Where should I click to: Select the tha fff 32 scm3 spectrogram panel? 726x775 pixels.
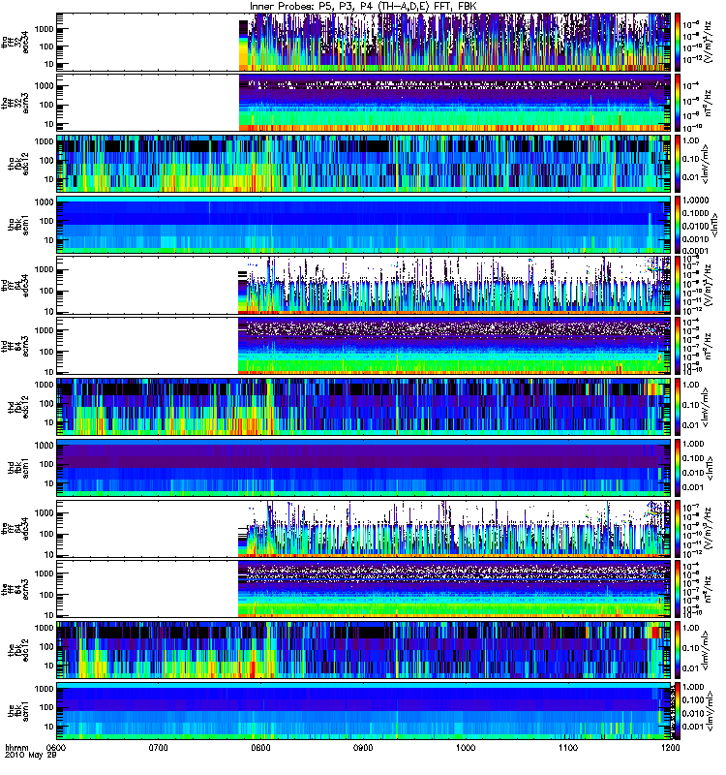click(x=364, y=103)
